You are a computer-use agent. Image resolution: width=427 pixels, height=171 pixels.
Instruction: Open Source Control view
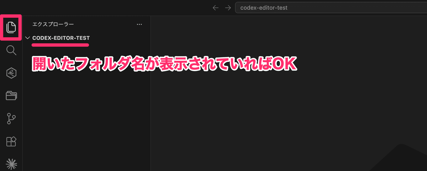tap(11, 119)
